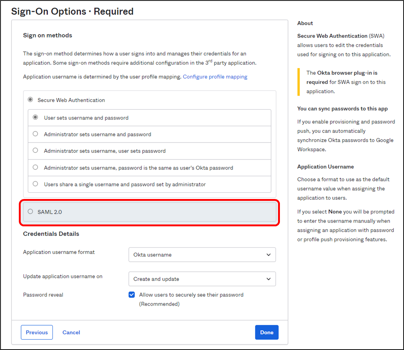Image resolution: width=404 pixels, height=350 pixels.
Task: Click chevron arrow on Create and update dropdown
Action: click(x=268, y=279)
